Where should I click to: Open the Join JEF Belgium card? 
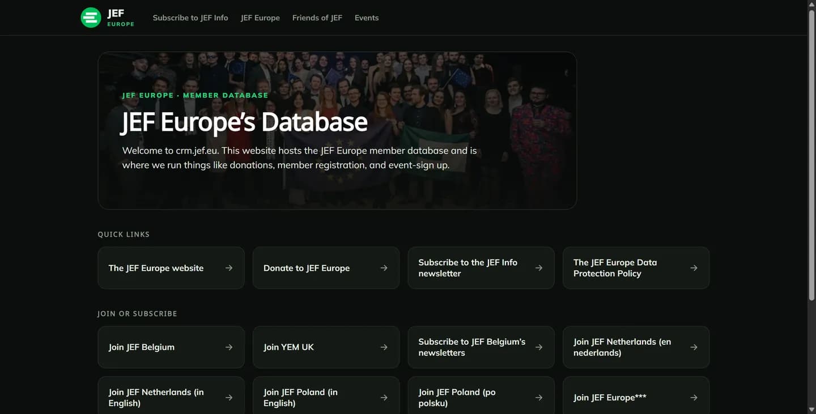click(x=171, y=347)
